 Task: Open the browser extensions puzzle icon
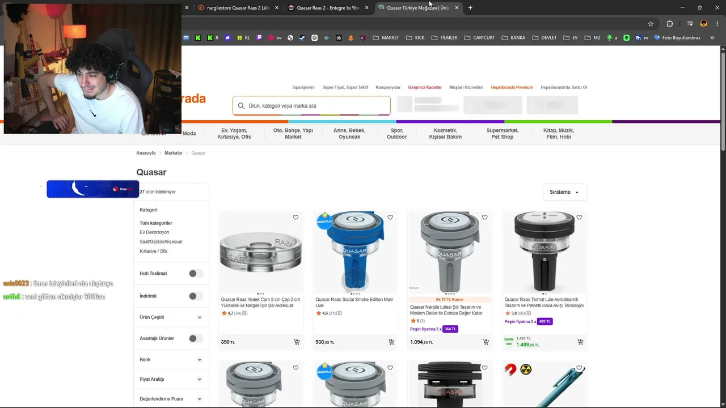670,24
